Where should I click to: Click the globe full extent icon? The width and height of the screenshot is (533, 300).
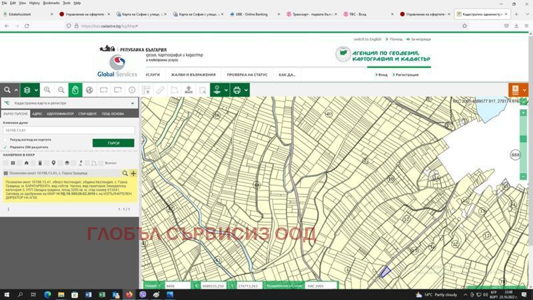(x=89, y=90)
